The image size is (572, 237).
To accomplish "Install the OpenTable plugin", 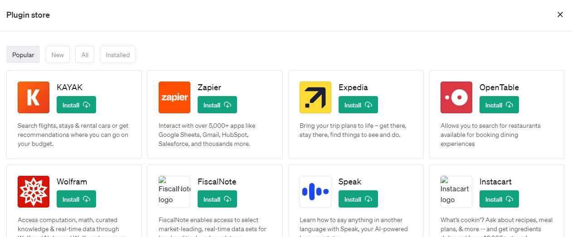I will click(499, 105).
